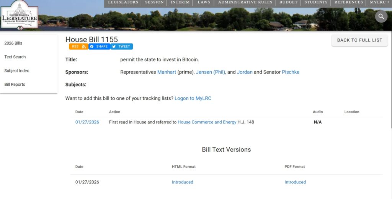Click the South Dakota Legislature logo
The height and width of the screenshot is (199, 392).
(20, 14)
